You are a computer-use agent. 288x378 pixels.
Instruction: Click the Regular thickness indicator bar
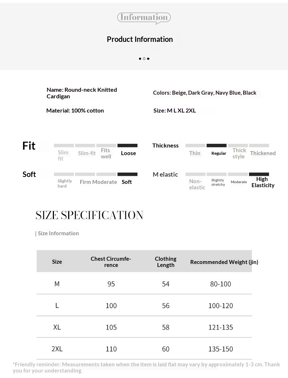[x=217, y=145]
